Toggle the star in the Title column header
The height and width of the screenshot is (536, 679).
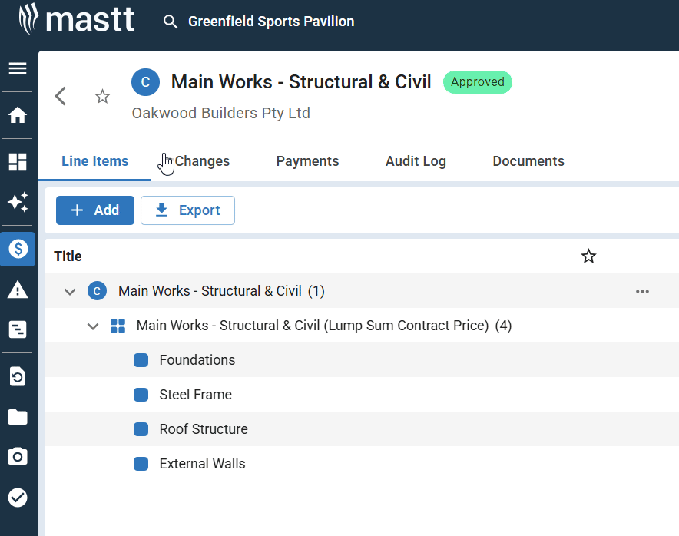(588, 256)
